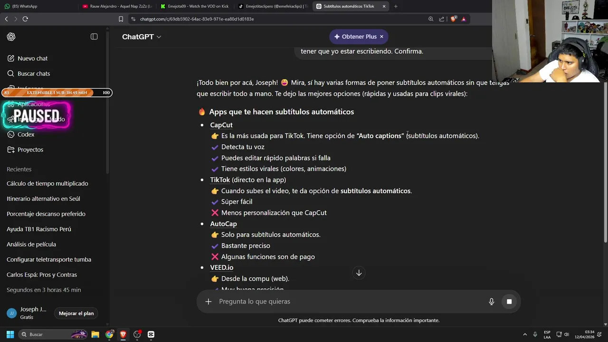Viewport: 608px width, 342px height.
Task: Expand the ChatGPT model selector dropdown
Action: (x=142, y=37)
